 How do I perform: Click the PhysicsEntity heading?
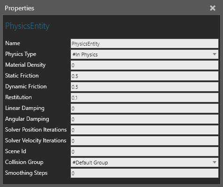coord(27,26)
